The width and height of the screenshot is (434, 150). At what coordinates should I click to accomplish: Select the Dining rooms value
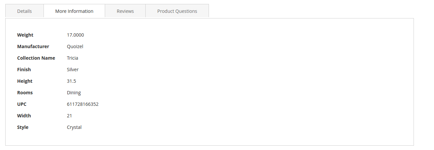pyautogui.click(x=74, y=93)
